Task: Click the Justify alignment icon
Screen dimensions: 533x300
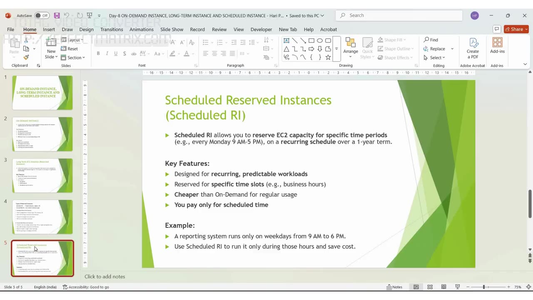Action: click(x=232, y=53)
